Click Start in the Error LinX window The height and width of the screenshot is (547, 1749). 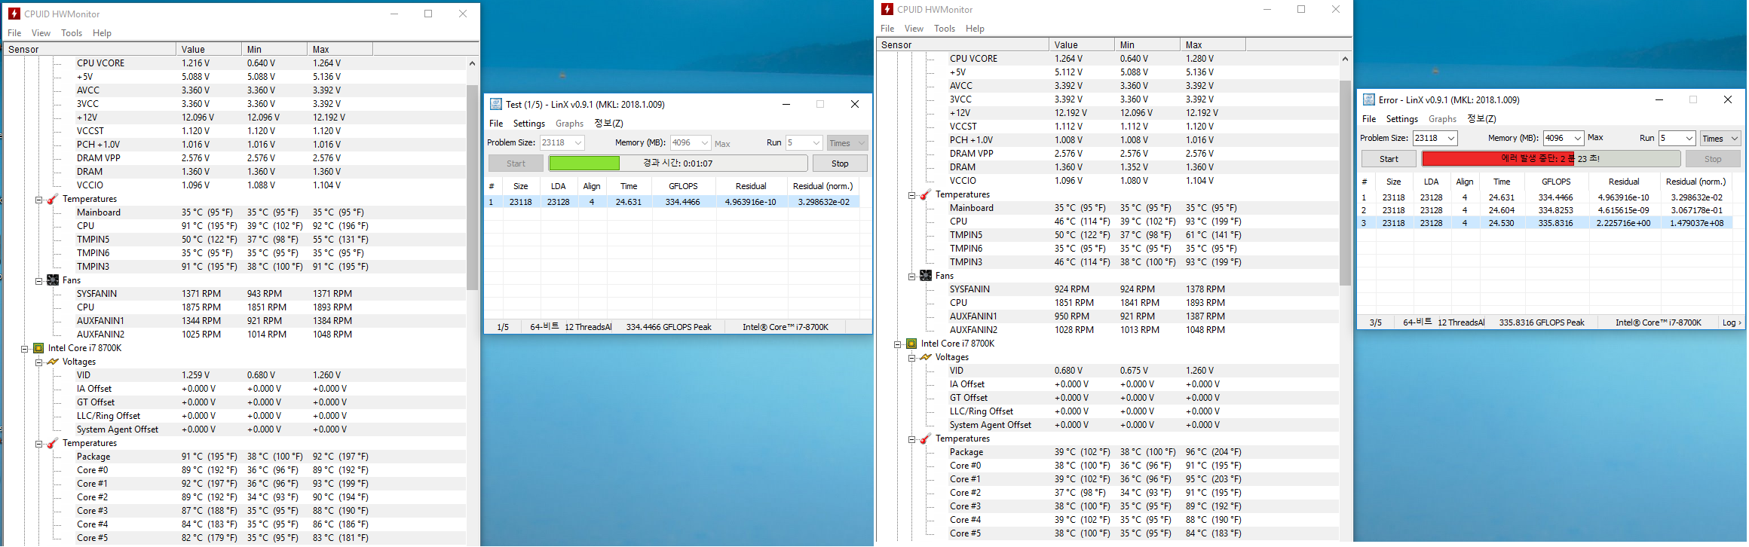click(x=1389, y=159)
